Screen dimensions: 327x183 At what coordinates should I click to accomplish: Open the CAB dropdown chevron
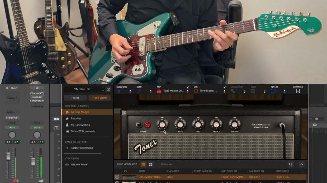click(199, 87)
